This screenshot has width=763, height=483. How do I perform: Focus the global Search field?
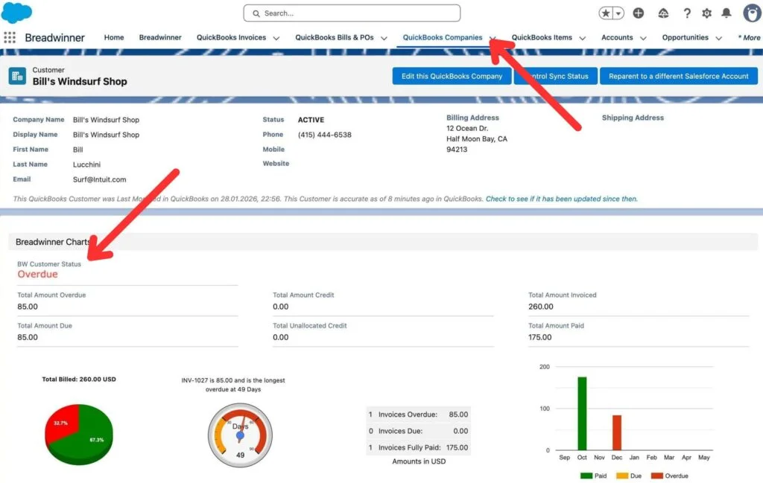coord(352,13)
